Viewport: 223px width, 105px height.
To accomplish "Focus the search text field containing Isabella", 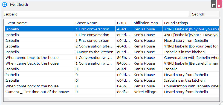I will click(x=96, y=14).
